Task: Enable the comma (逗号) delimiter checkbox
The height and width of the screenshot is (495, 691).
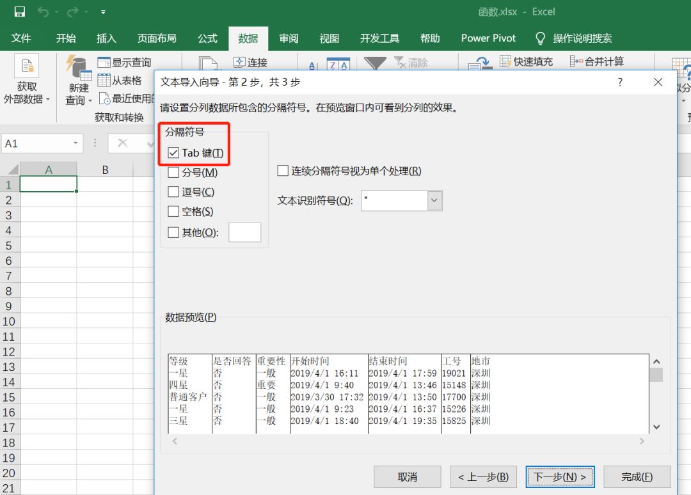Action: (173, 192)
